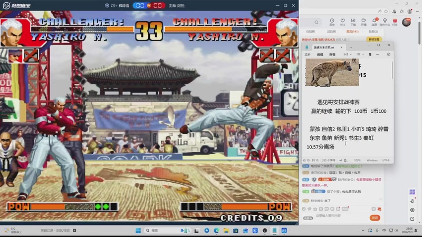Switch to the 贵宾(141) tab
422x237 pixels.
click(x=352, y=32)
